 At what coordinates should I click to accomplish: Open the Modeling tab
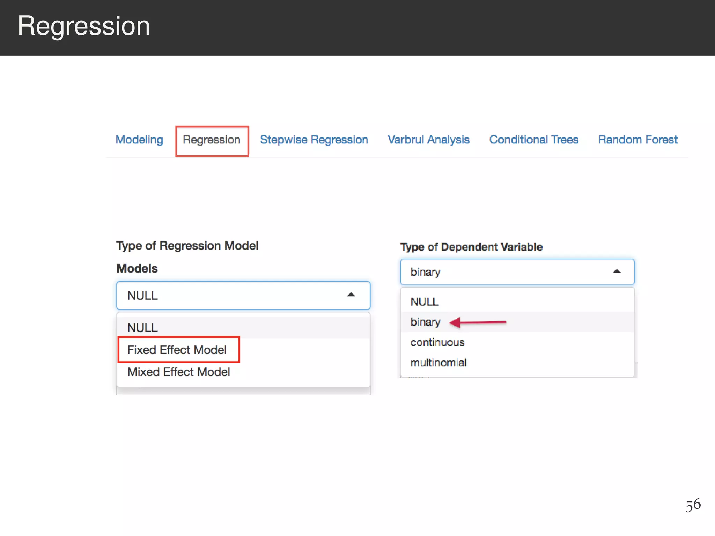[x=139, y=140]
